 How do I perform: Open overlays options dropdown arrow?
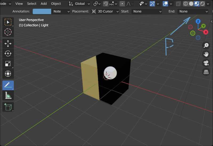[171, 4]
